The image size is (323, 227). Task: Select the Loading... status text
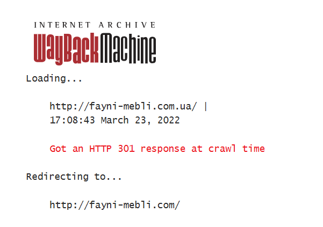tap(54, 78)
